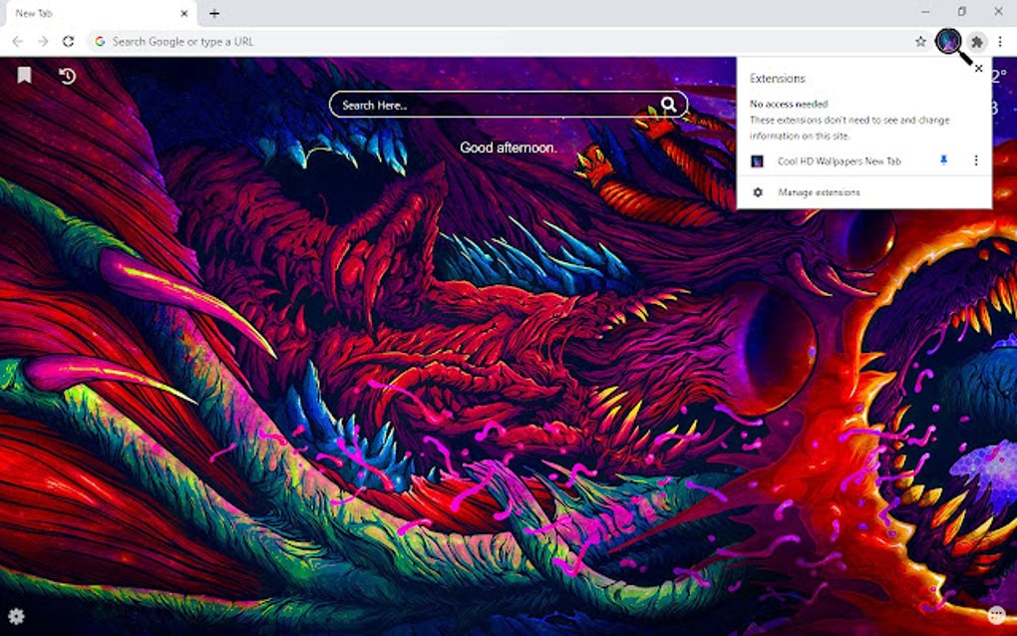The height and width of the screenshot is (636, 1017).
Task: Select the New Tab browser tab
Action: point(90,13)
